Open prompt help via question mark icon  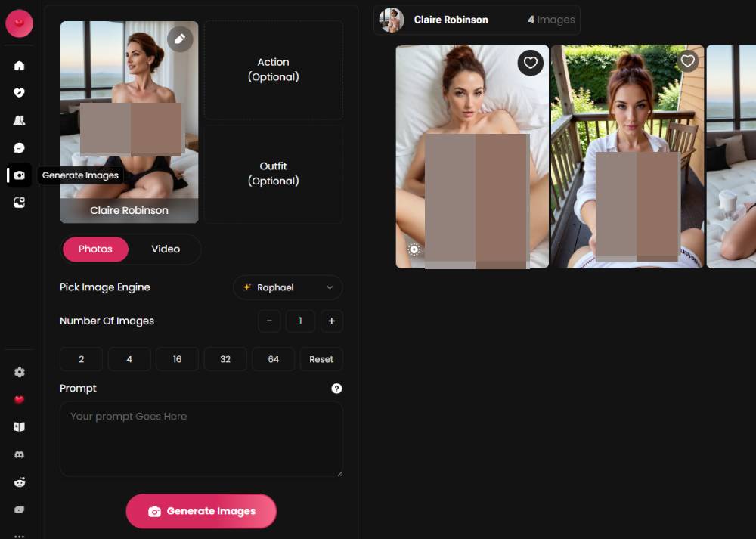(x=336, y=388)
